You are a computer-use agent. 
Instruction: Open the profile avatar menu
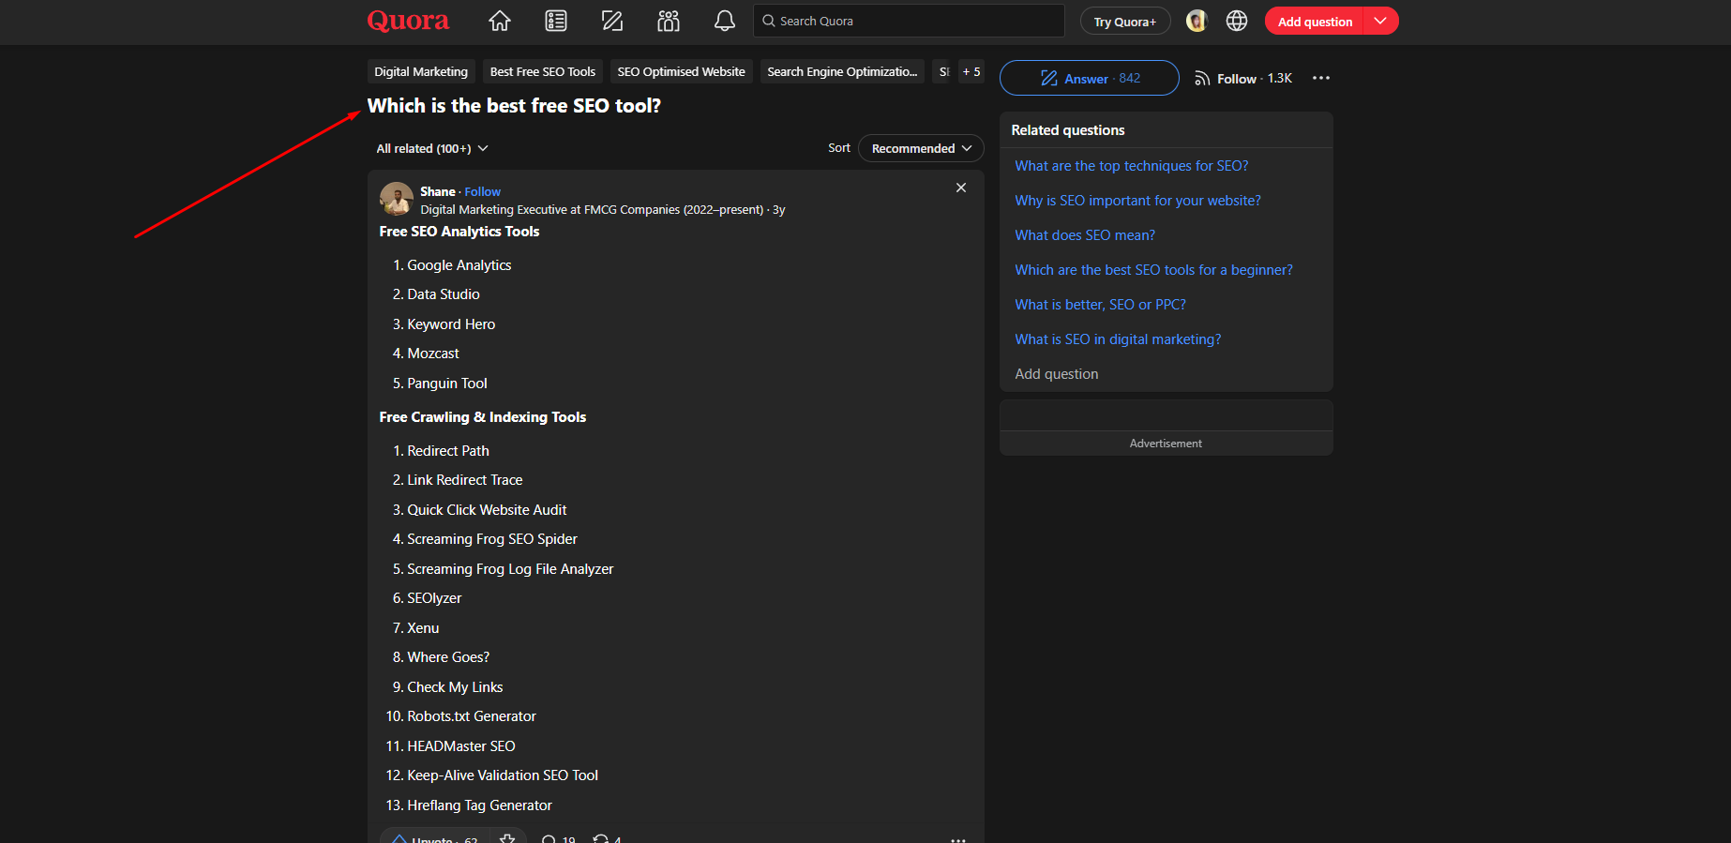(x=1197, y=21)
